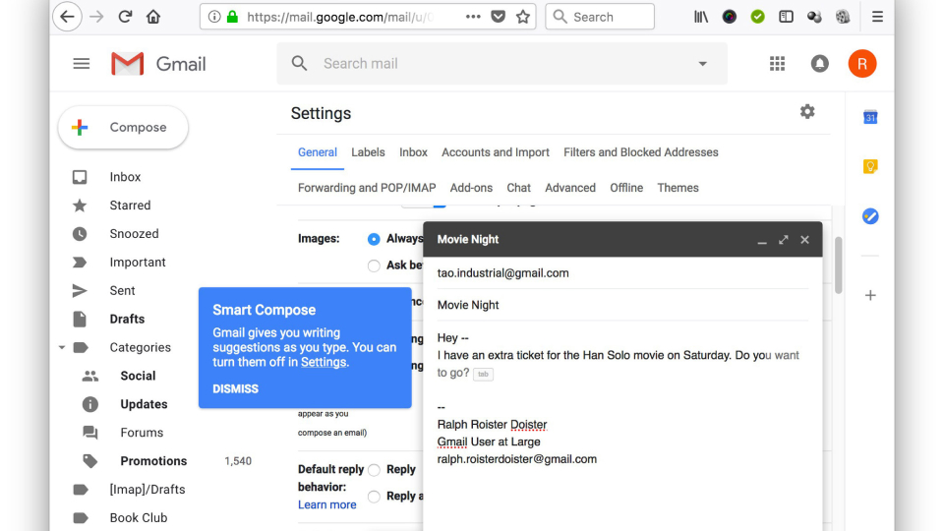This screenshot has height=531, width=944.
Task: Open Filters and Blocked Addresses tab
Action: (x=640, y=152)
